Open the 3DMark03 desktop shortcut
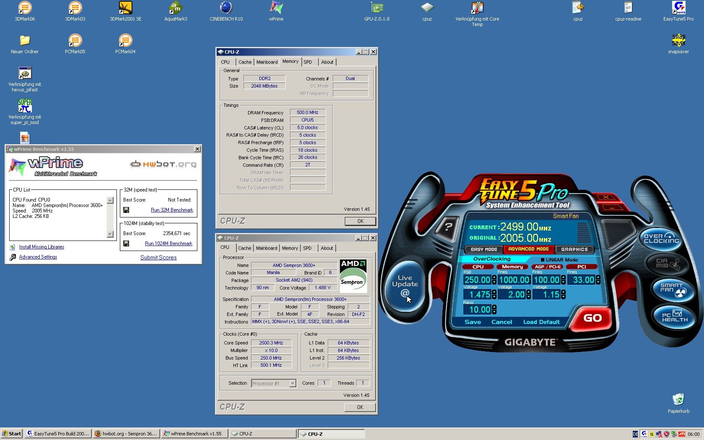Viewport: 704px width, 440px height. tap(75, 8)
